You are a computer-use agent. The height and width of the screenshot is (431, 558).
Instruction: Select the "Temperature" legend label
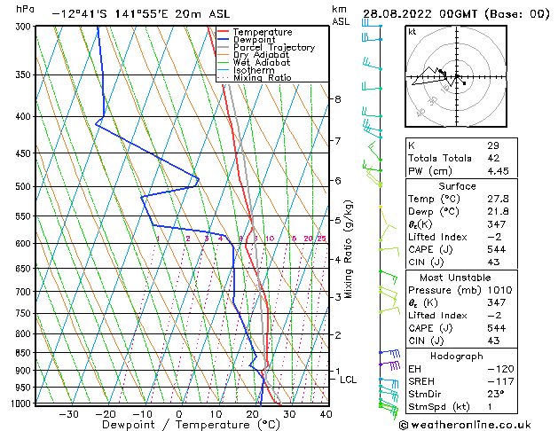[263, 32]
